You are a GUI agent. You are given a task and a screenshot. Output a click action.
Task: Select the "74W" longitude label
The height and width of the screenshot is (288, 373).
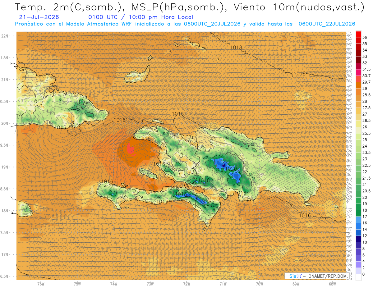point(114,284)
